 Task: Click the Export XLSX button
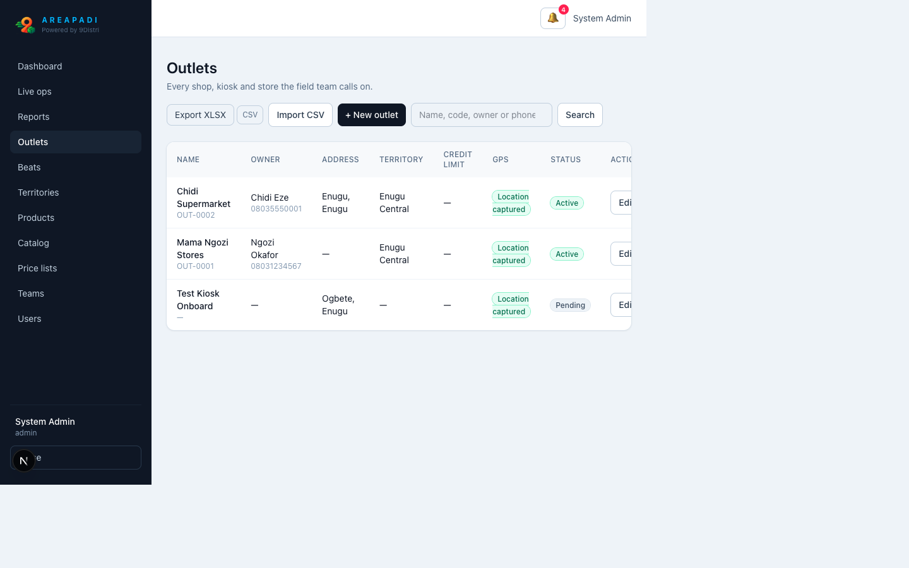point(200,115)
